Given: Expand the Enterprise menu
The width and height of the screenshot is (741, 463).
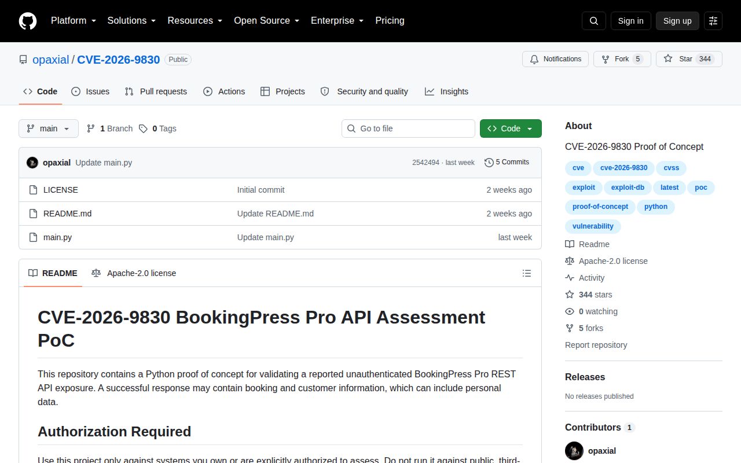Looking at the screenshot, I should 338,21.
